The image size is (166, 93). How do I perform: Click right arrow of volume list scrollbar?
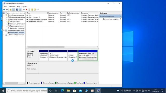click(x=98, y=47)
